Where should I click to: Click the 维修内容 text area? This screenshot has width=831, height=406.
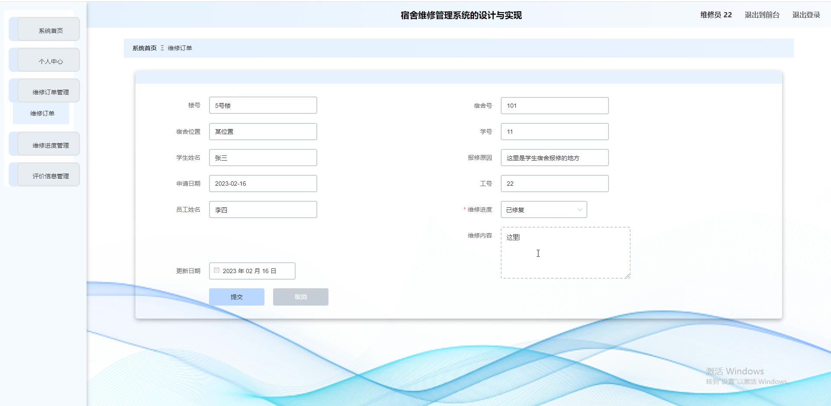point(565,253)
